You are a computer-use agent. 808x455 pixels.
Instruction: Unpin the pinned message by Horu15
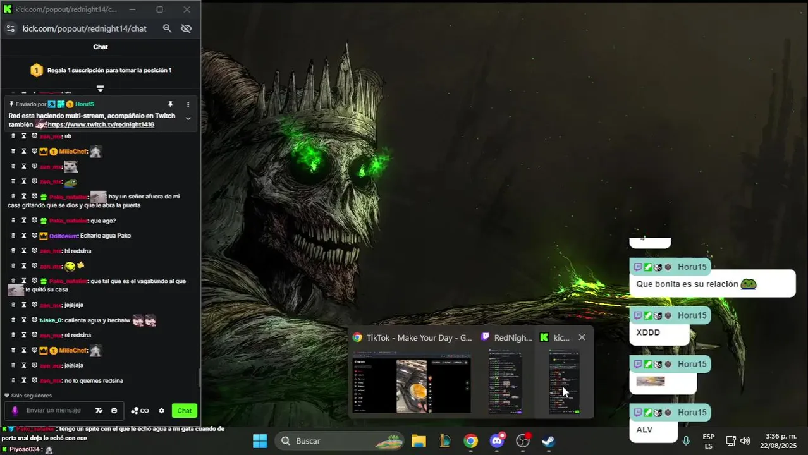pos(170,104)
